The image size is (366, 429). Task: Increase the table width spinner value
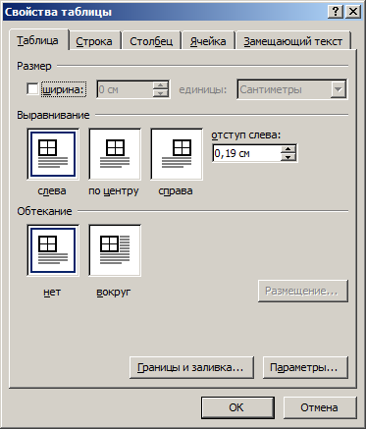pyautogui.click(x=161, y=85)
